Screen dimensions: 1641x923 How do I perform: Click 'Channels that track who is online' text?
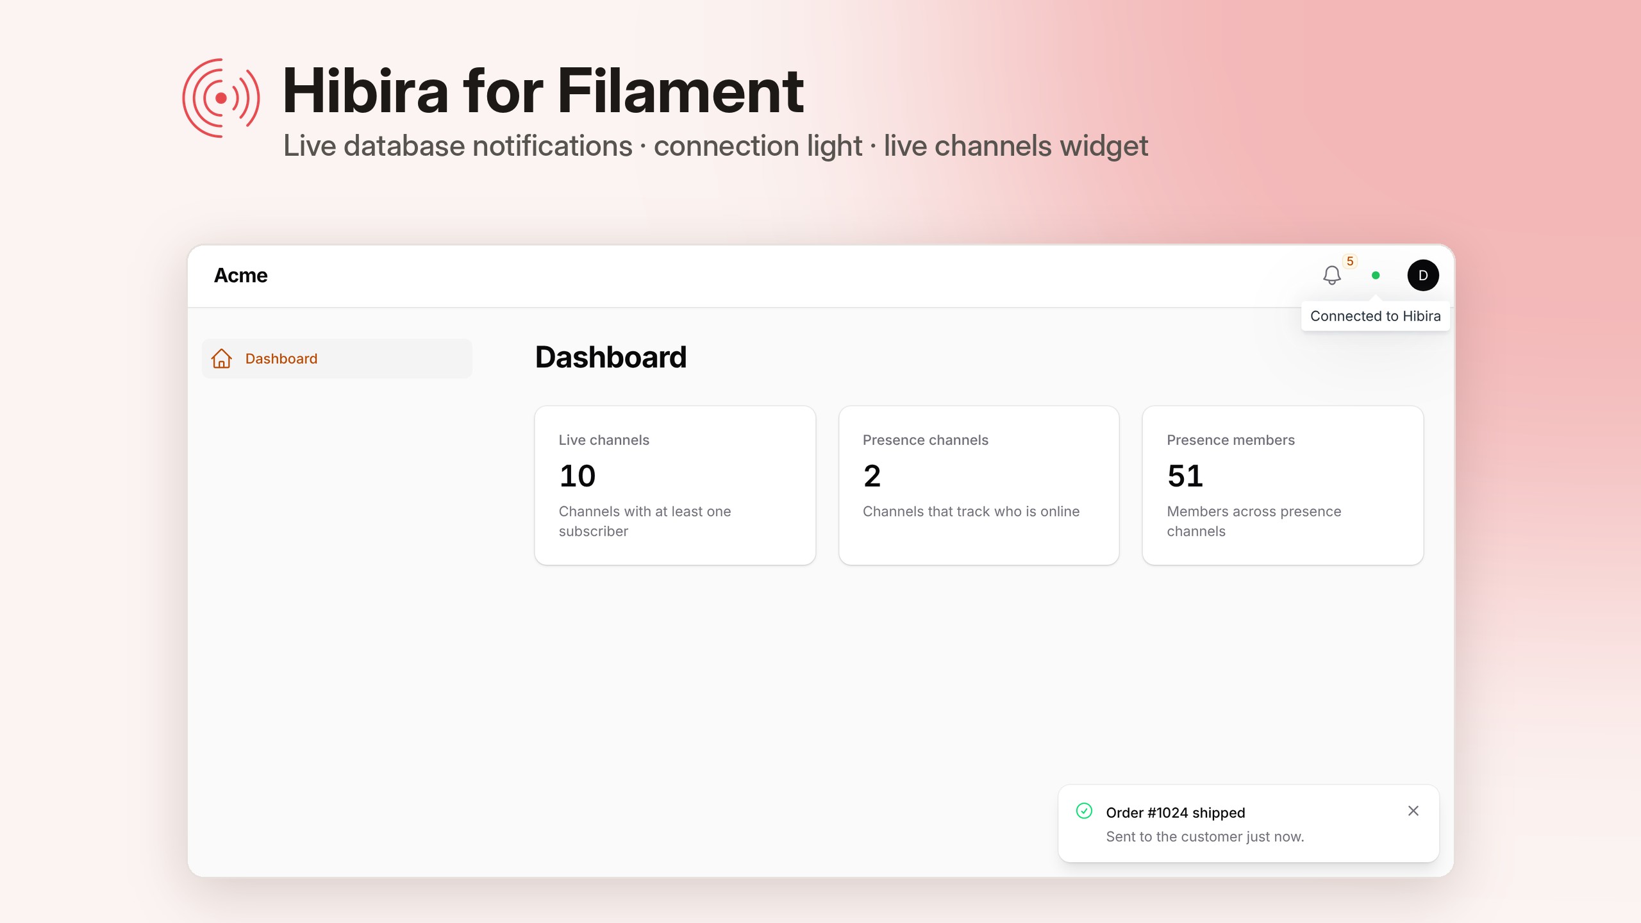point(971,511)
